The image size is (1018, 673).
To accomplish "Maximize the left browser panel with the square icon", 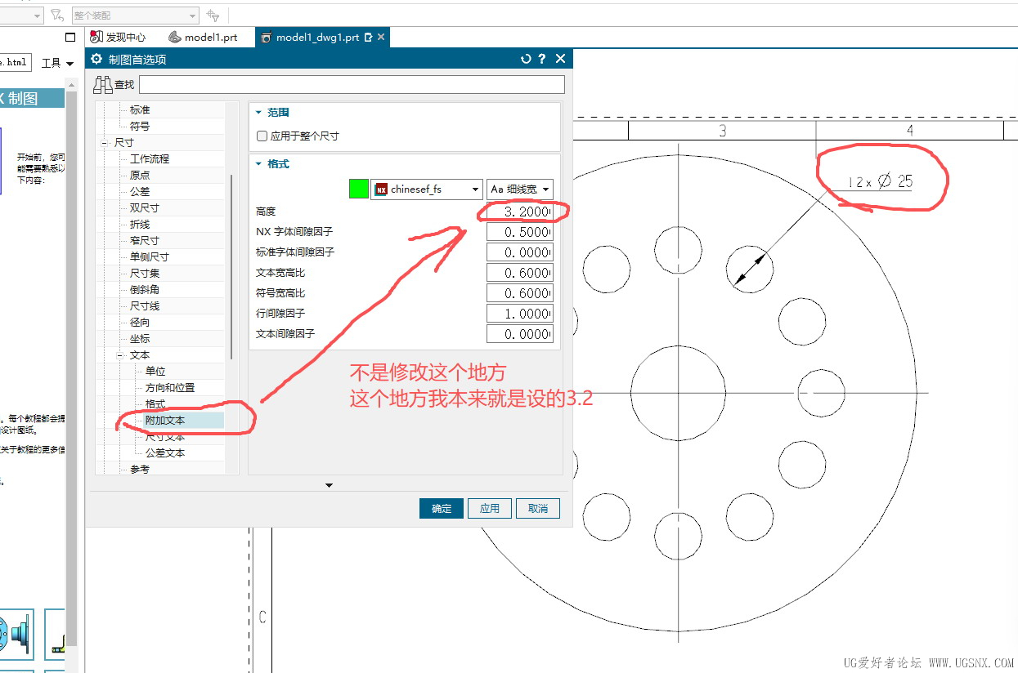I will (x=70, y=37).
